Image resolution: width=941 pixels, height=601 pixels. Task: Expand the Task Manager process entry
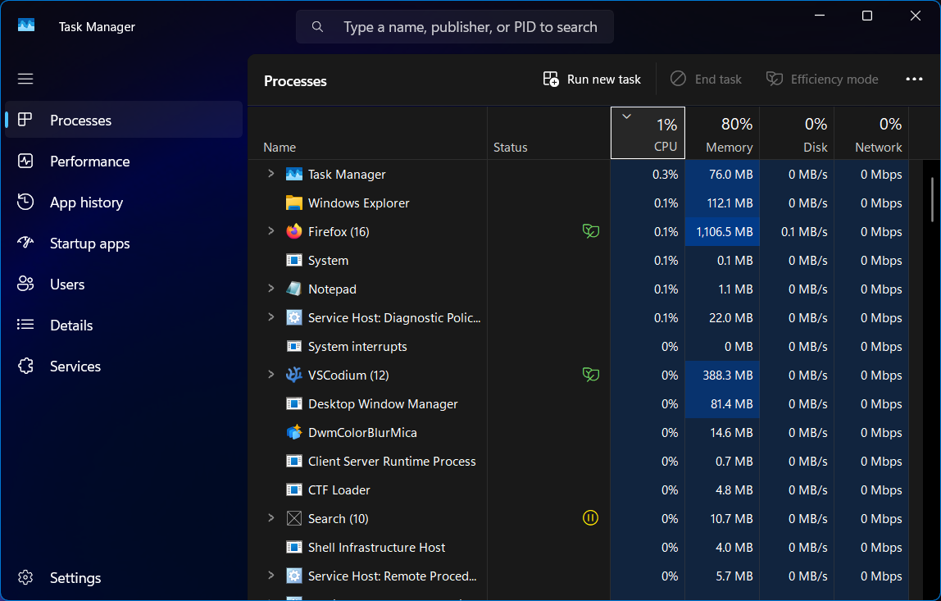click(270, 174)
